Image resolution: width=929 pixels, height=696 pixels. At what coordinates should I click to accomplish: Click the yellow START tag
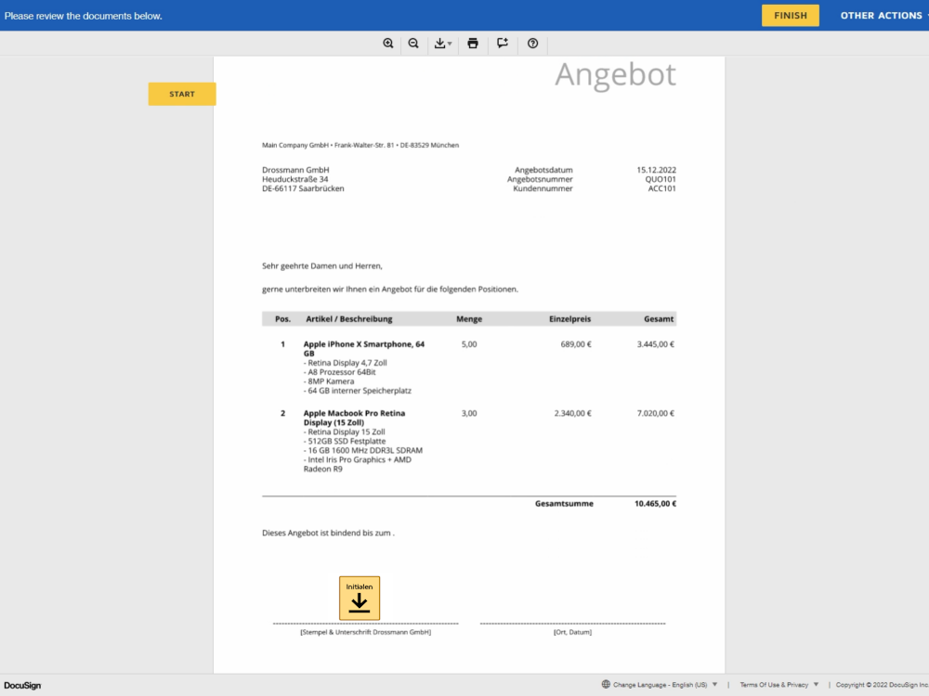click(x=182, y=94)
